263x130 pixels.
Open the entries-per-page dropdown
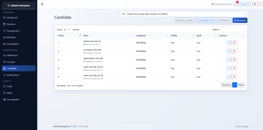67,30
